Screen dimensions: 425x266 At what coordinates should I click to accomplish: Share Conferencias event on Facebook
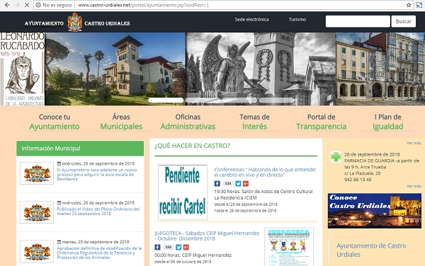coord(217,184)
